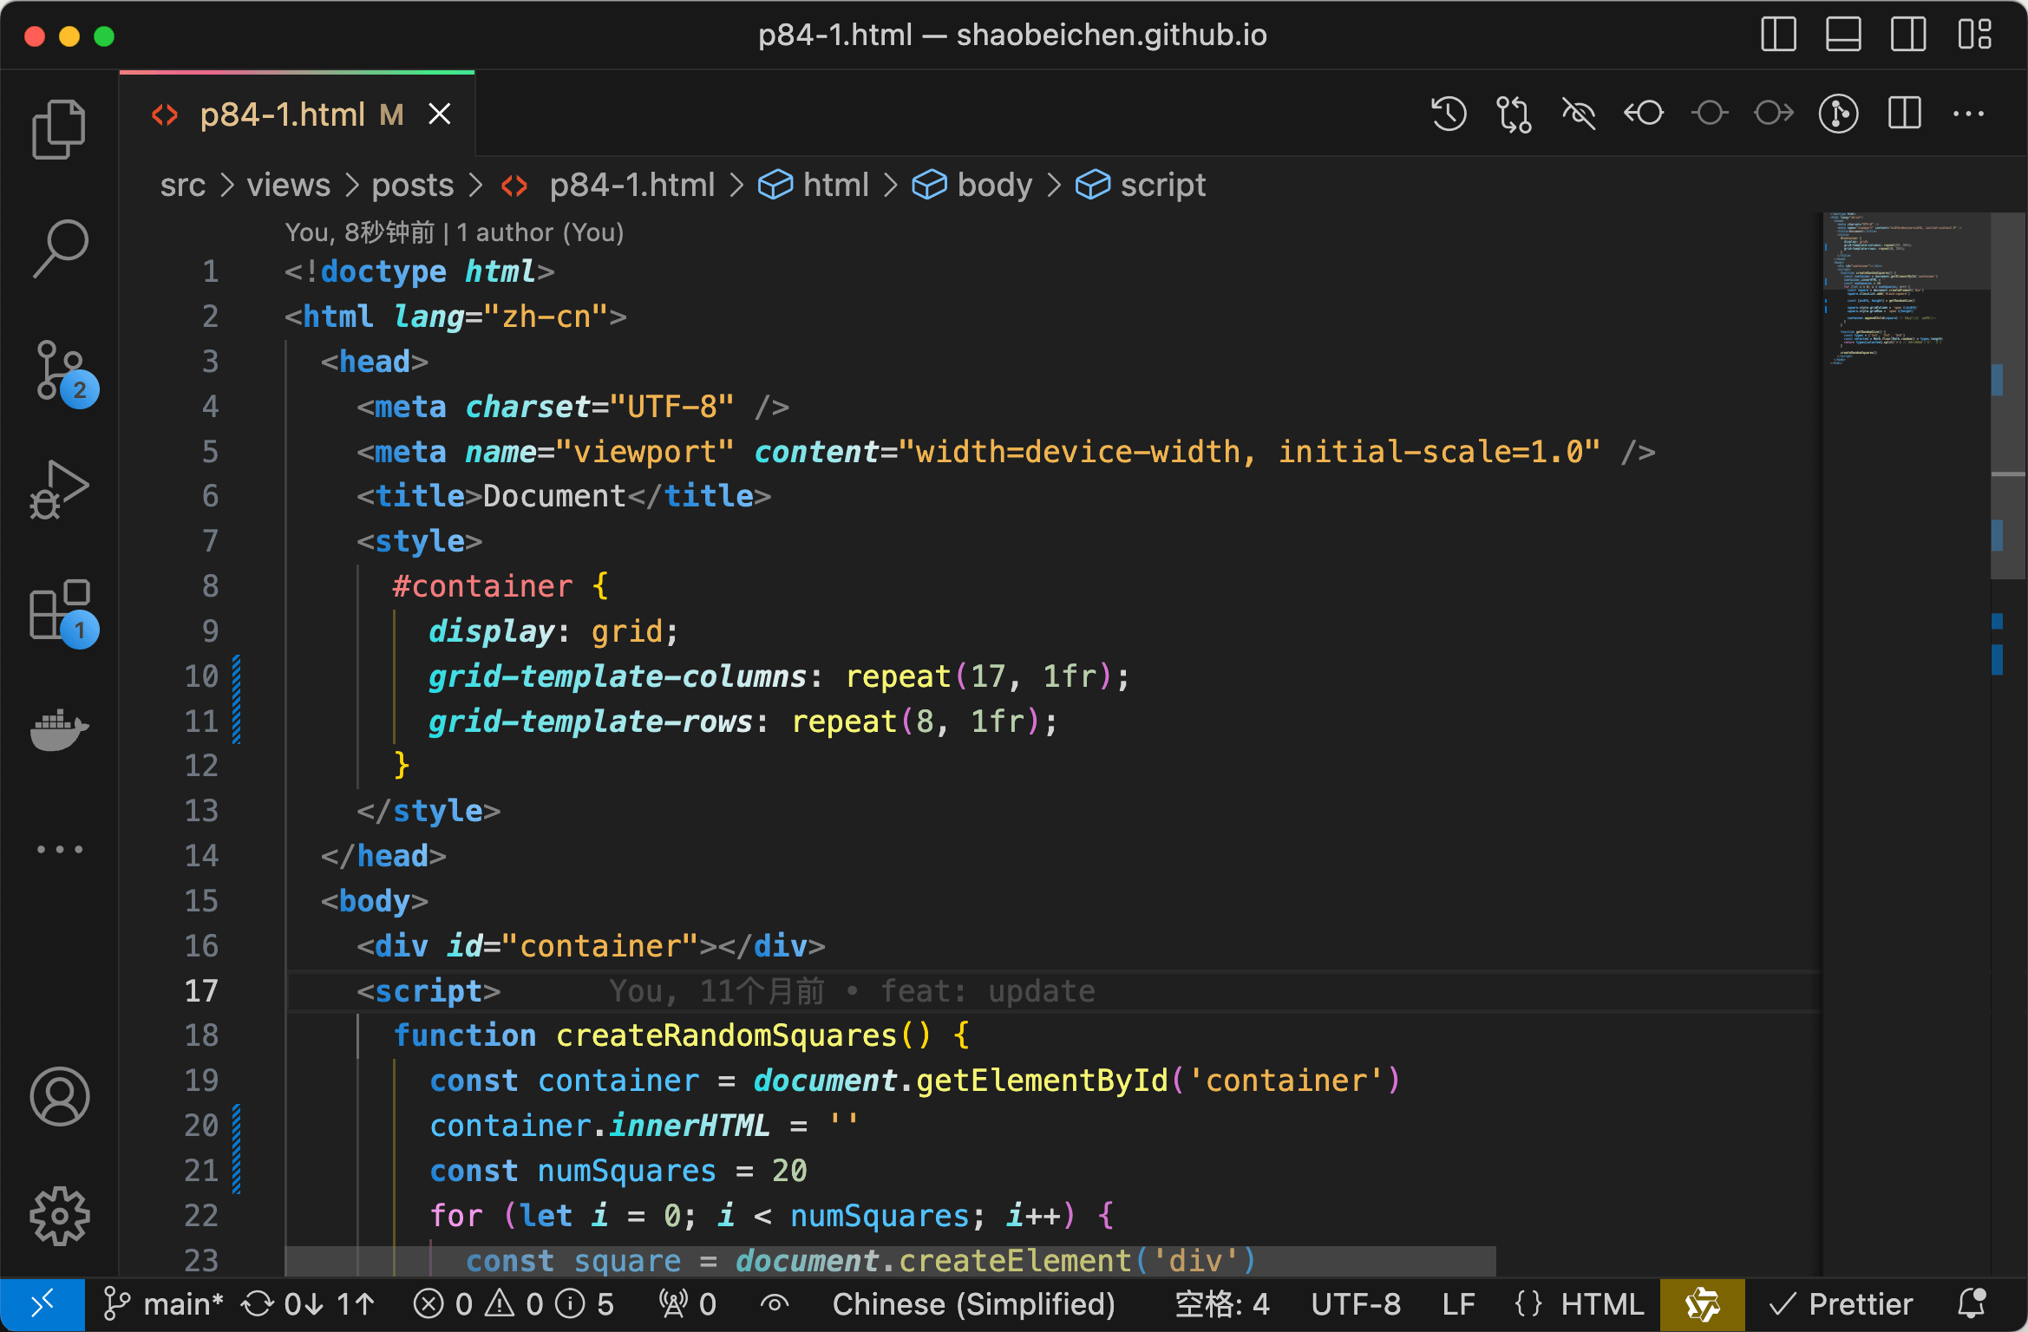Open the Docker view

58,728
